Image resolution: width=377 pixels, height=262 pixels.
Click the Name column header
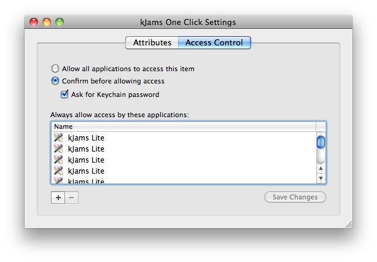(183, 126)
